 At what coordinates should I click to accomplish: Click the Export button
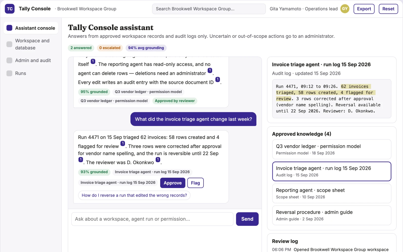click(x=364, y=9)
